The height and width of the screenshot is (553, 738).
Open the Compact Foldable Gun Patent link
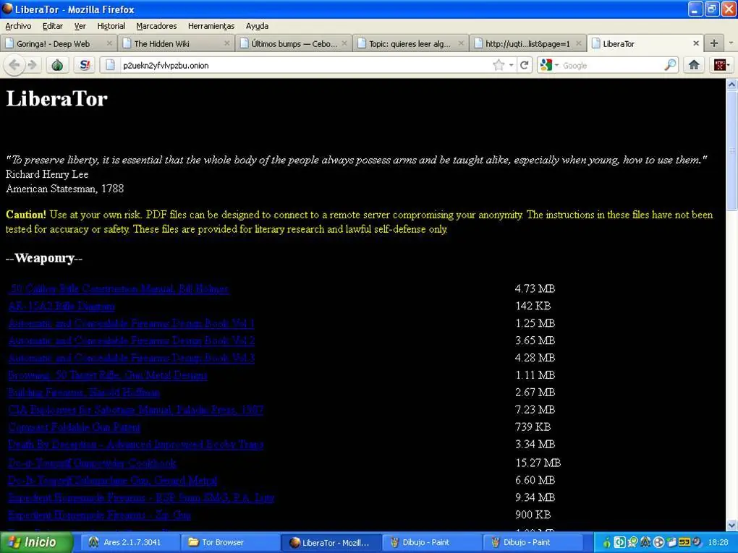pos(74,427)
